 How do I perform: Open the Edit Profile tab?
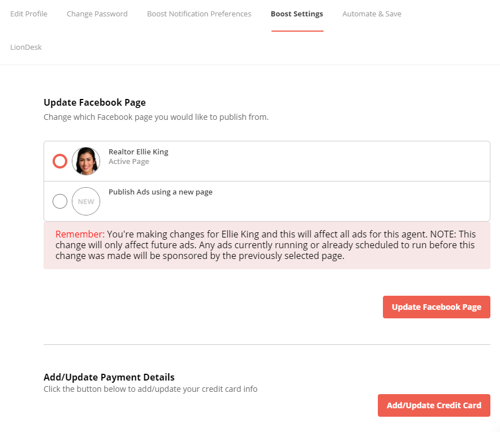coord(29,14)
